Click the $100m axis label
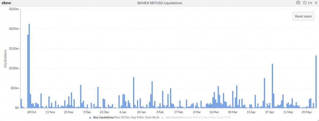 tap(14, 68)
